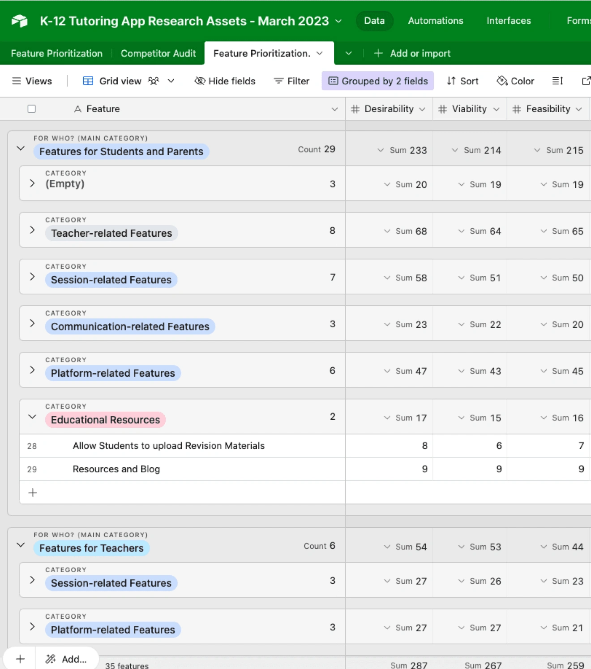This screenshot has width=591, height=669.
Task: Click the share view export icon
Action: click(586, 81)
